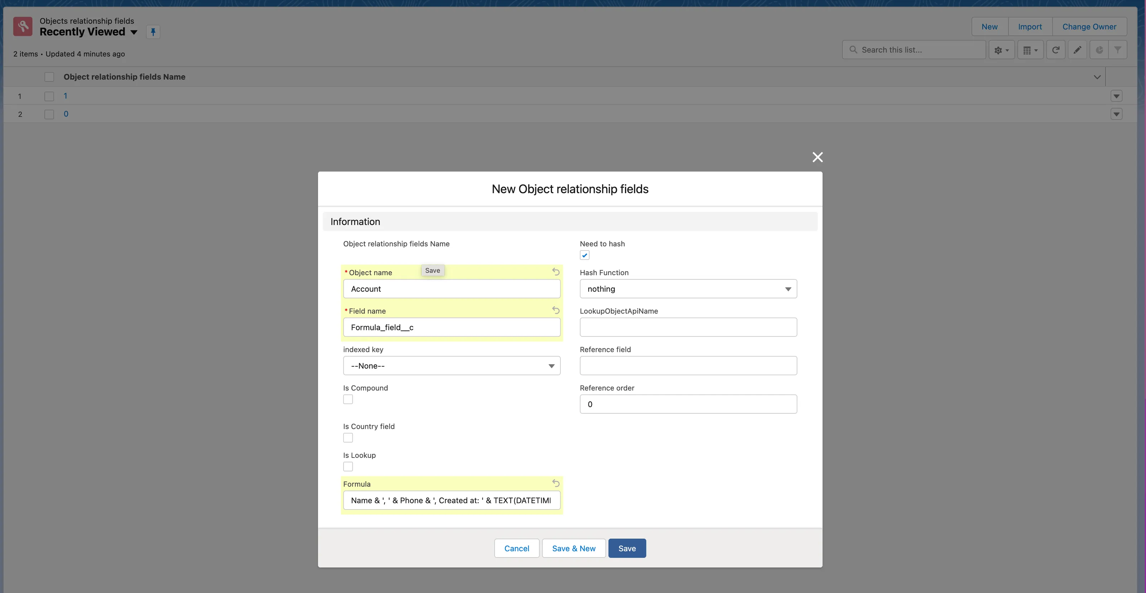Click the Reference order input field

688,404
